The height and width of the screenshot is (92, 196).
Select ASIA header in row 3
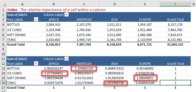click(114, 19)
